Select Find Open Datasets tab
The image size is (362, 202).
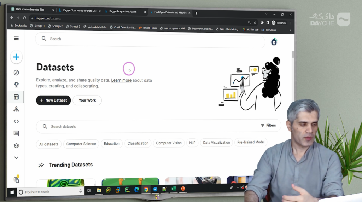coord(170,12)
